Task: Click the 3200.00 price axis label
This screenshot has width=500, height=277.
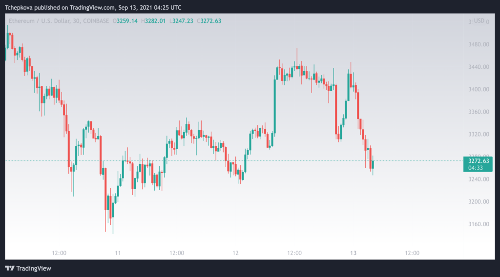Action: tap(479, 202)
